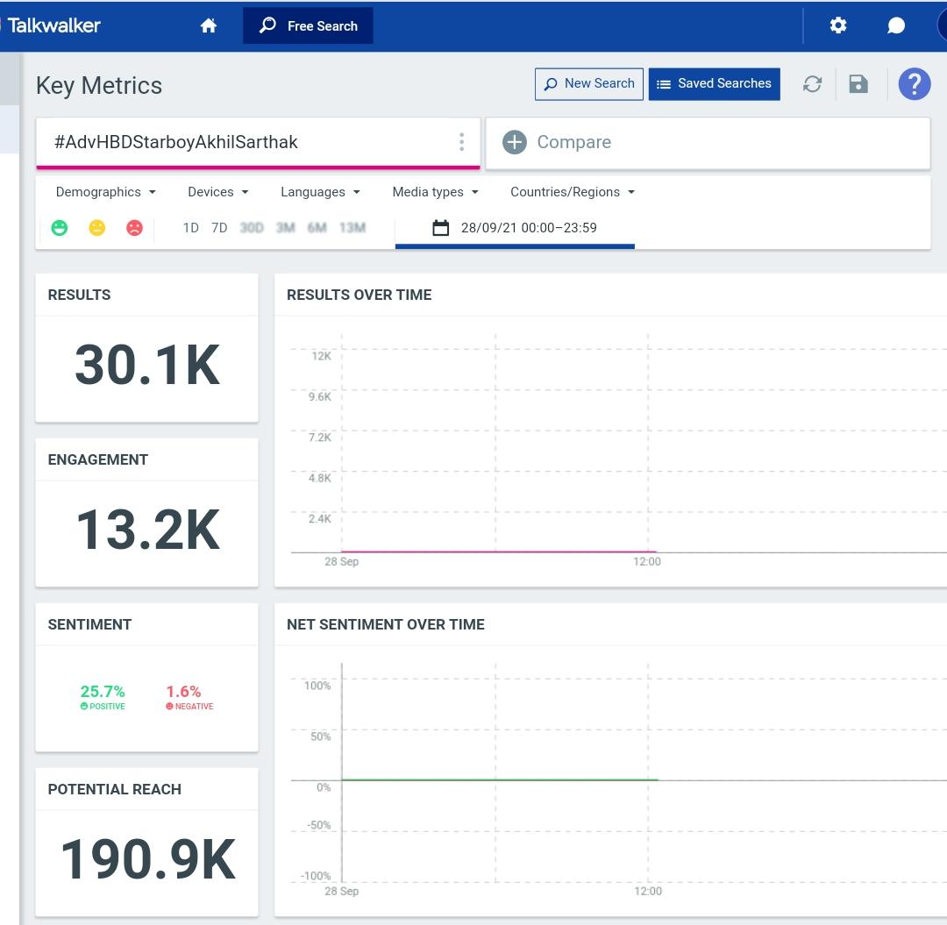Select the 30D time range
Image resolution: width=947 pixels, height=925 pixels.
tap(252, 228)
